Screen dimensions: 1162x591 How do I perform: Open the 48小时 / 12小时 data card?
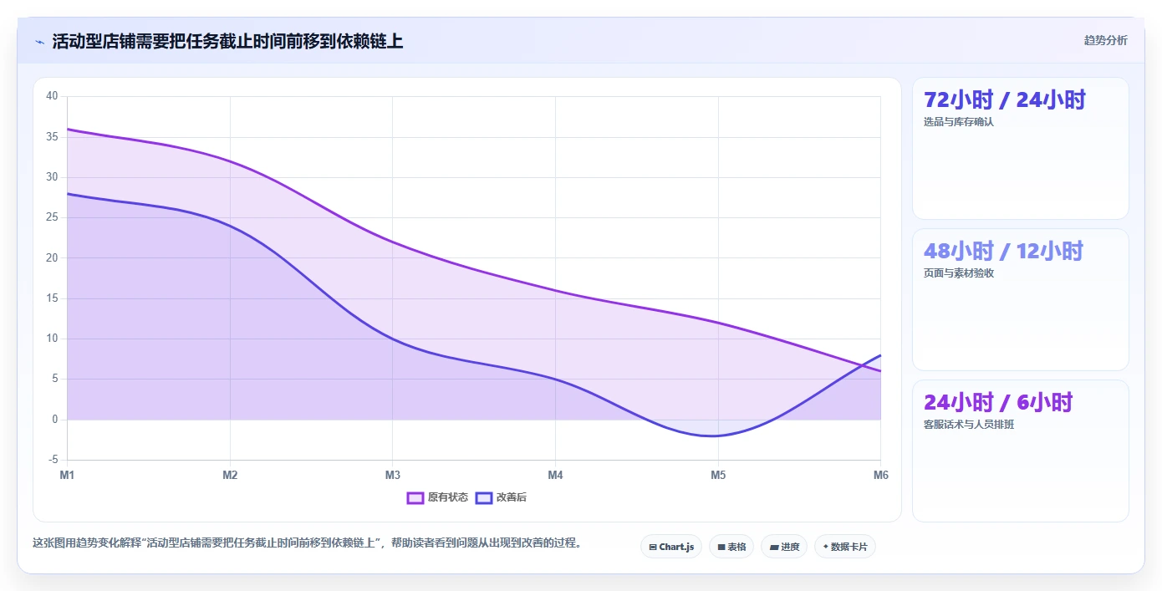pyautogui.click(x=1021, y=300)
